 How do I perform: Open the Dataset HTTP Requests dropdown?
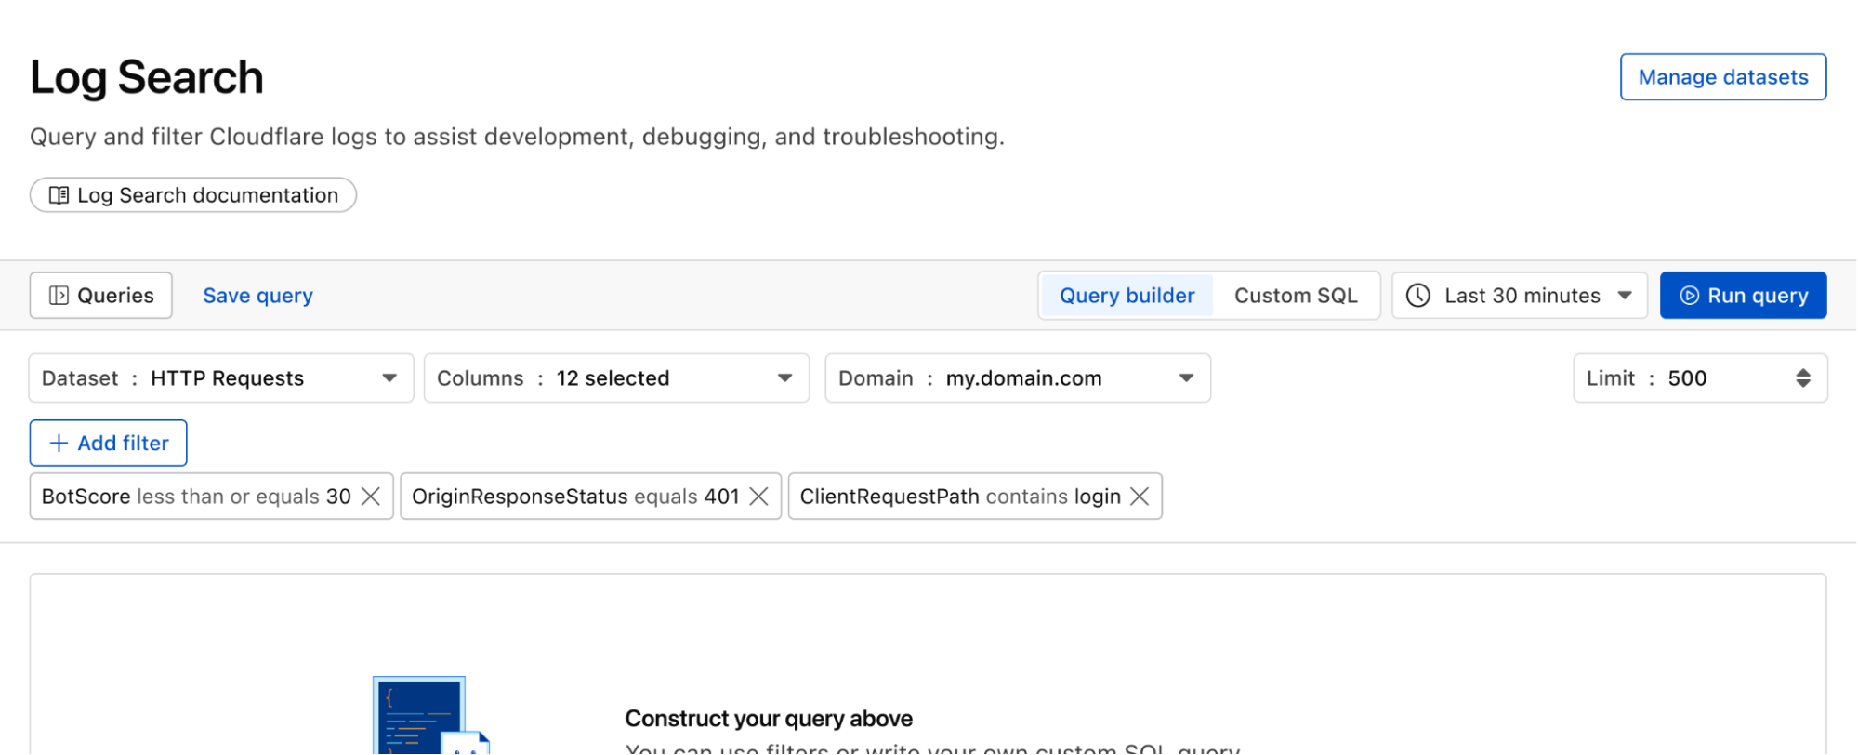221,378
